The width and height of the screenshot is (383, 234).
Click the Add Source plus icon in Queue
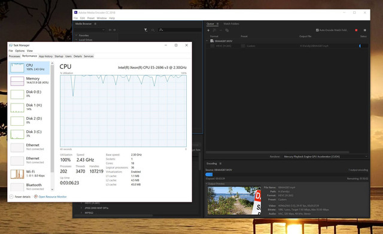tap(208, 31)
